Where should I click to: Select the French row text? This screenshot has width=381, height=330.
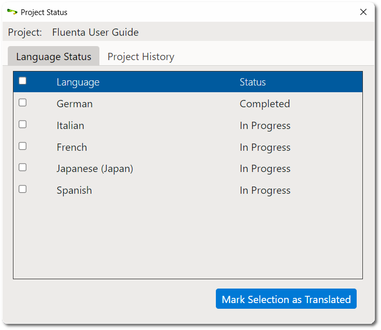pyautogui.click(x=72, y=147)
